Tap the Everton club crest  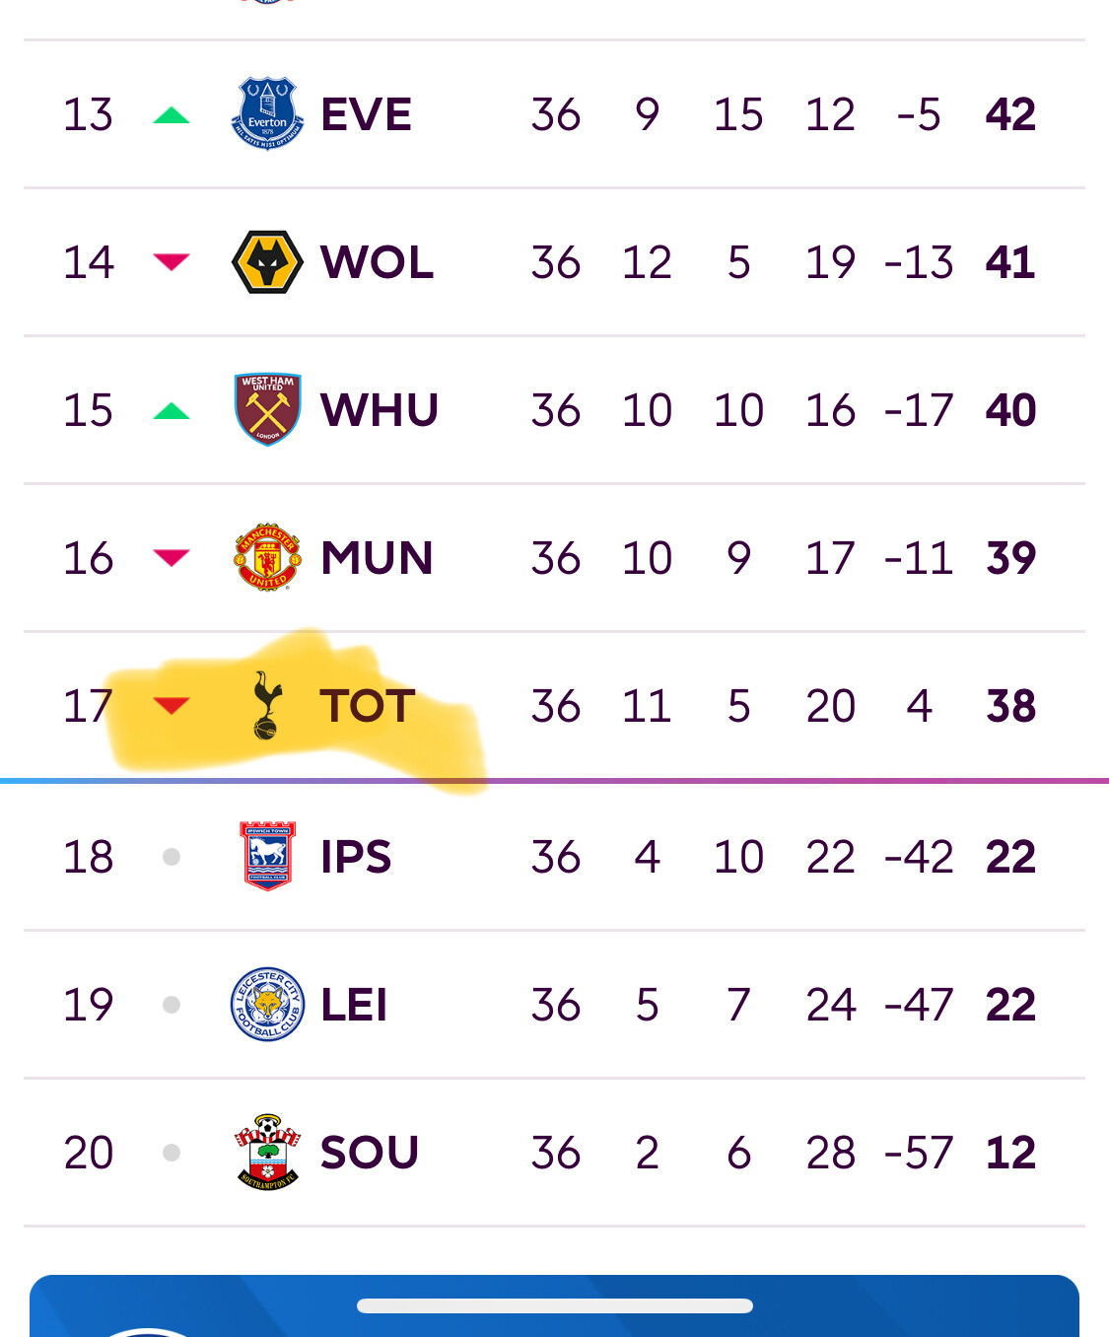tap(267, 113)
